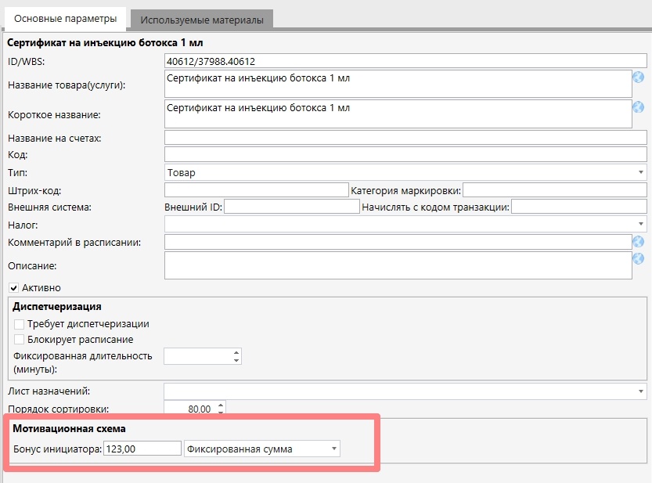Click the Внешний ID input field

(291, 207)
